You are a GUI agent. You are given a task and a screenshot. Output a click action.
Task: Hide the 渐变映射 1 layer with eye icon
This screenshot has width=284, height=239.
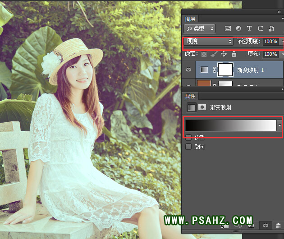coord(188,70)
